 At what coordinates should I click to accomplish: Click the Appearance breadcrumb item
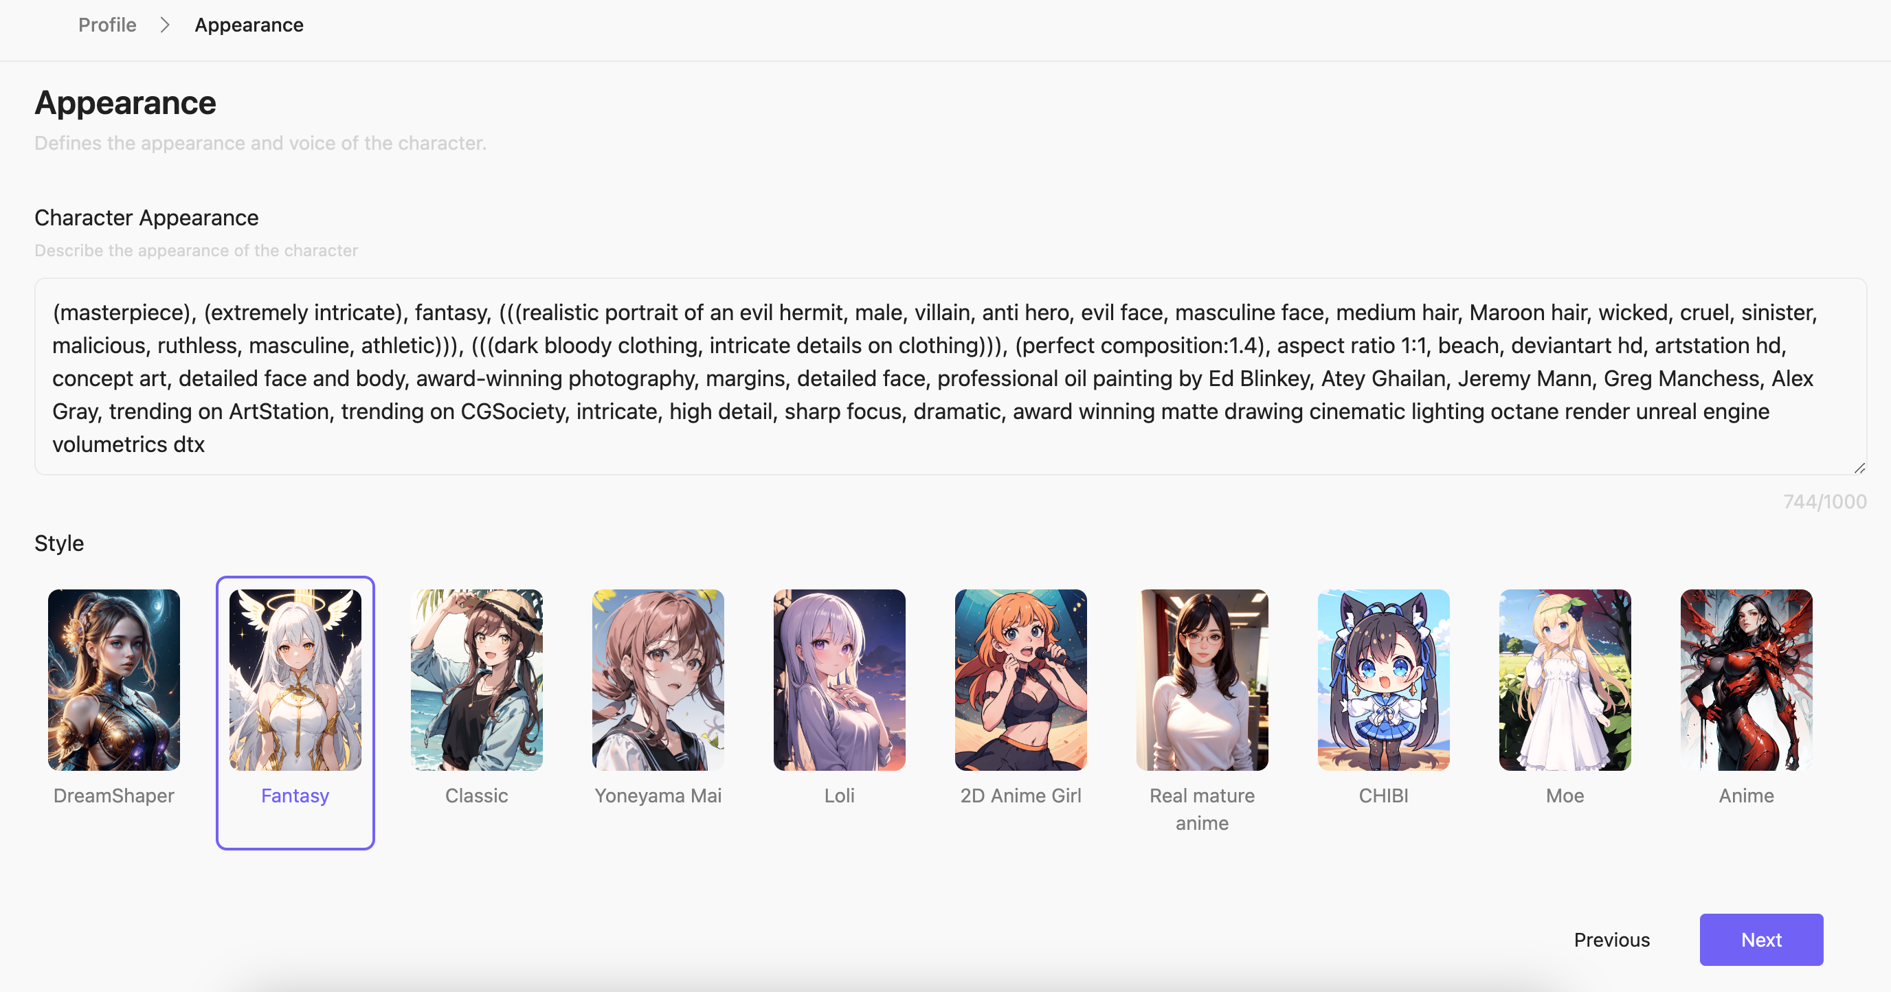coord(249,25)
